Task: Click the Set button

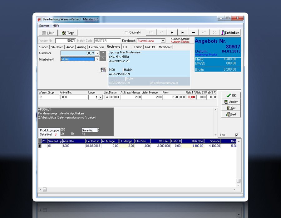Action: click(231, 108)
